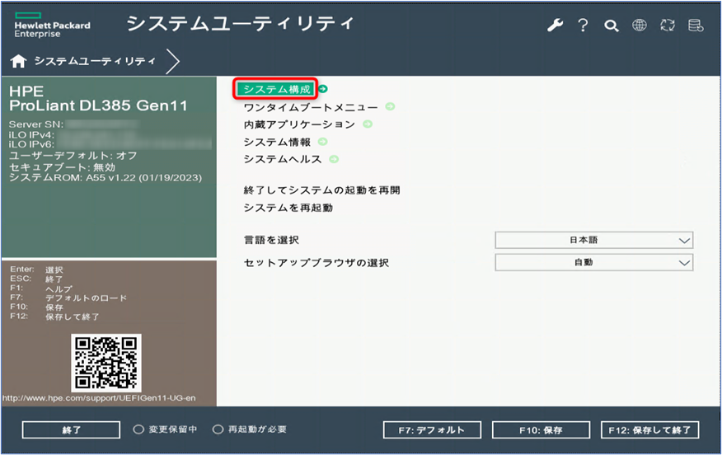
Task: Click the ESC: 終了 hint line
Action: point(36,279)
